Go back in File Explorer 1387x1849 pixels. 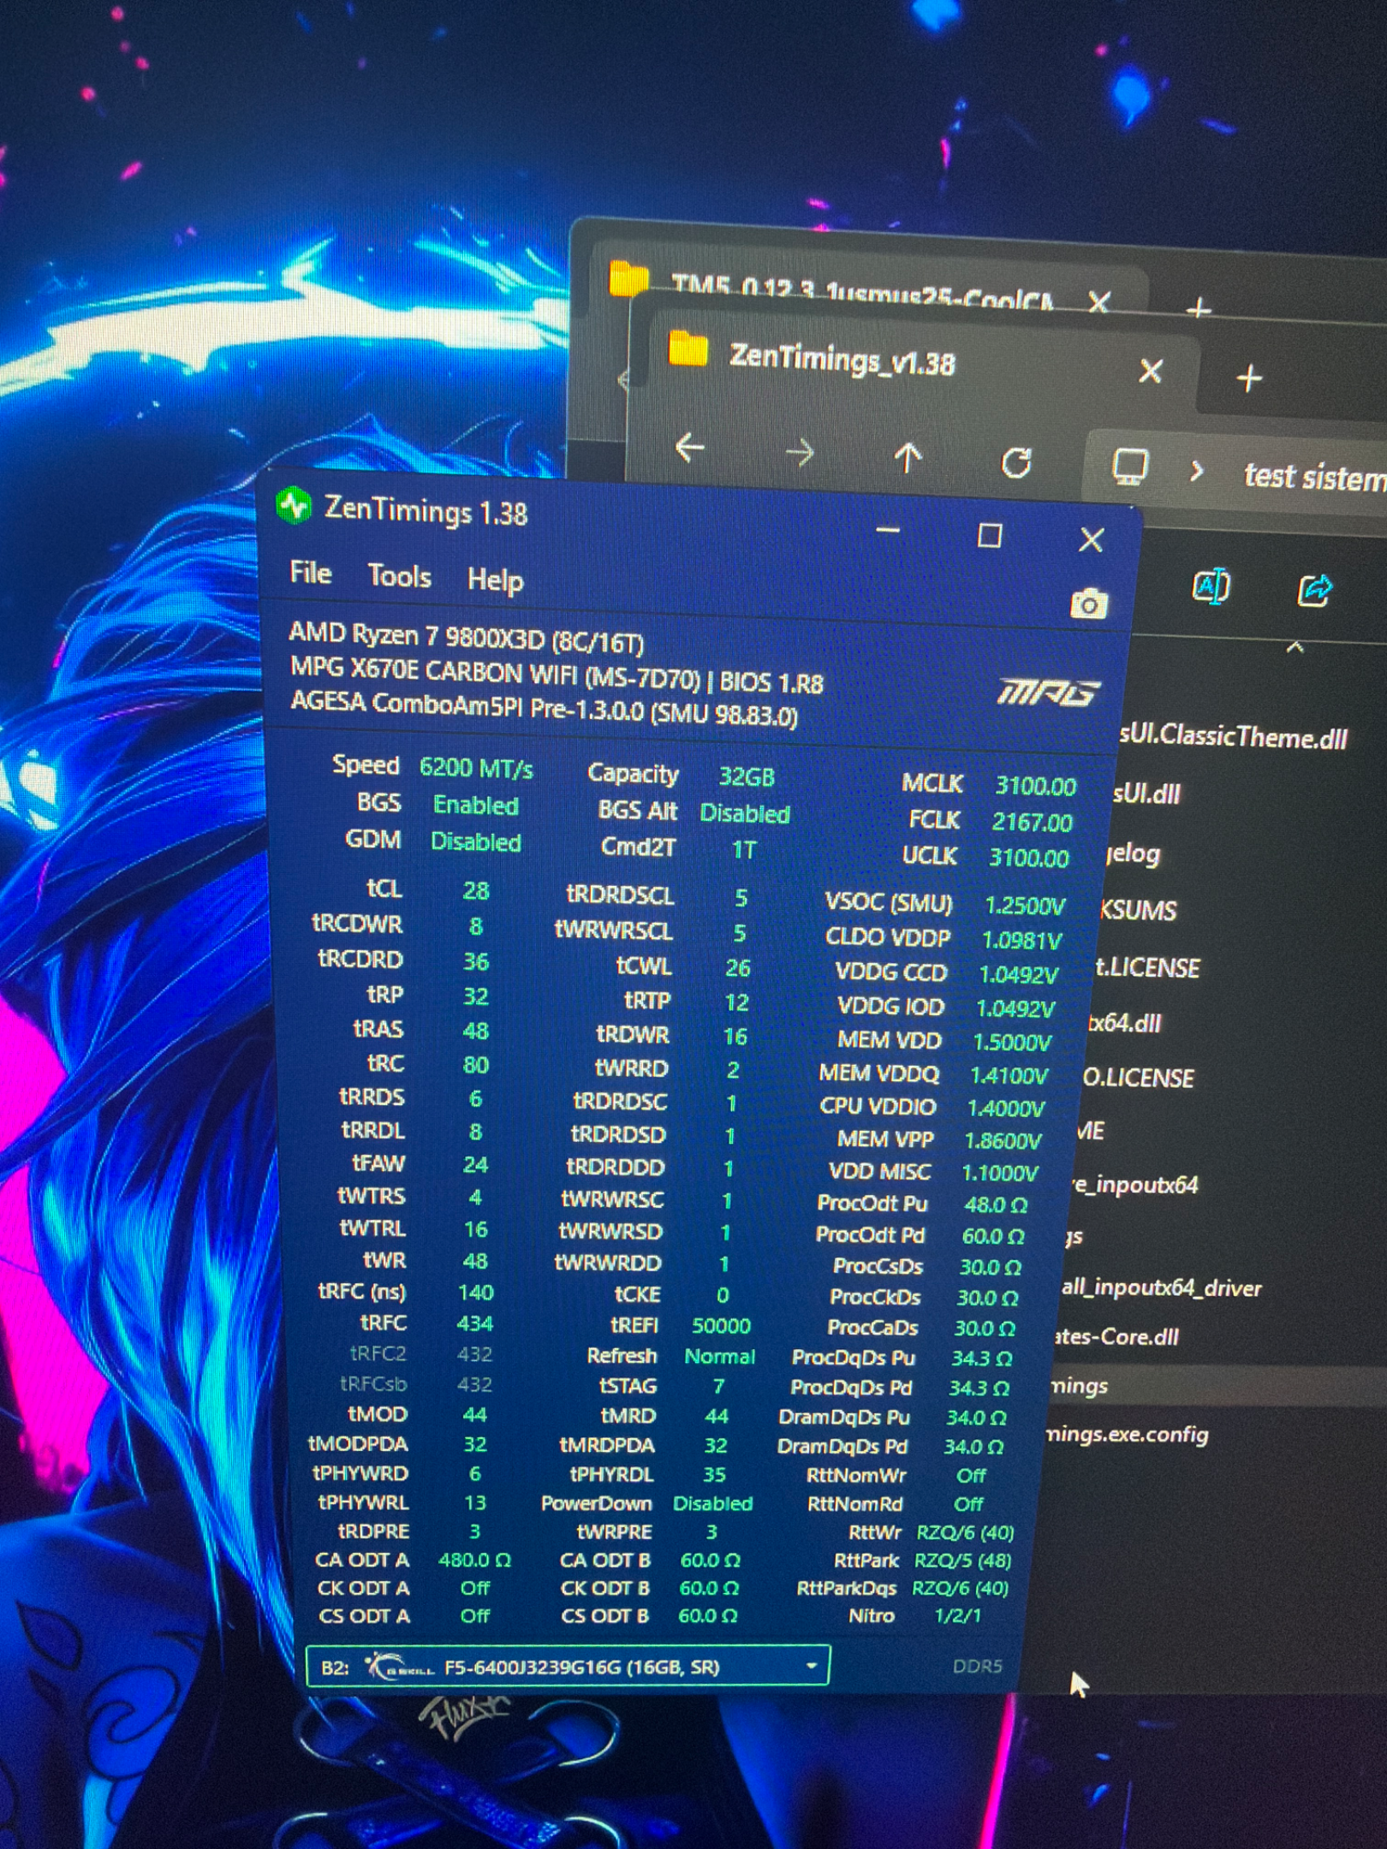(x=690, y=447)
